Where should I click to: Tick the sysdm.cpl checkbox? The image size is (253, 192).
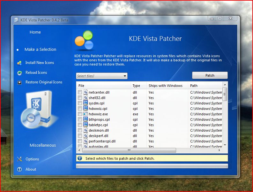click(80, 103)
